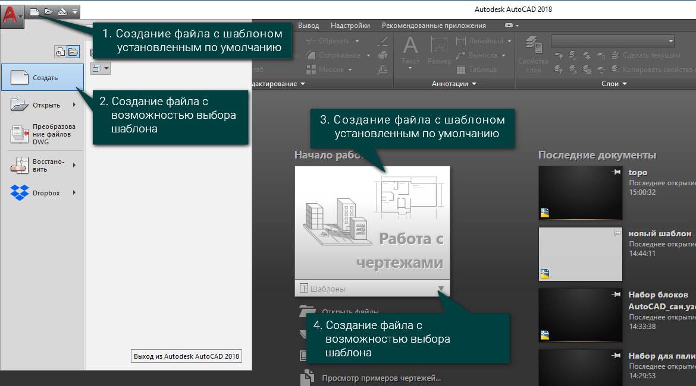
Task: Click the Open file icon in Quick Access toolbar
Action: point(48,11)
